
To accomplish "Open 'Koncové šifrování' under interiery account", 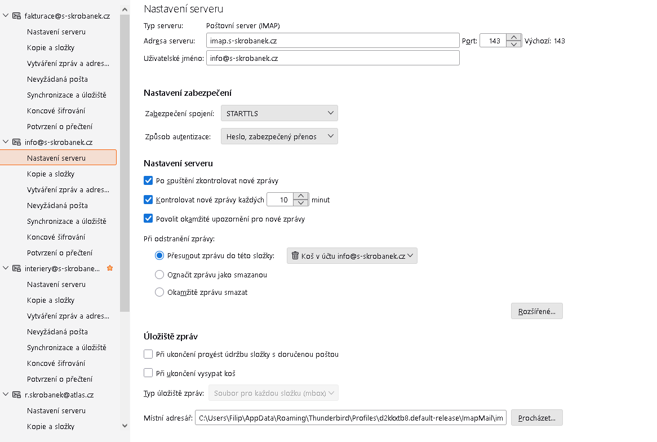I will [x=56, y=363].
